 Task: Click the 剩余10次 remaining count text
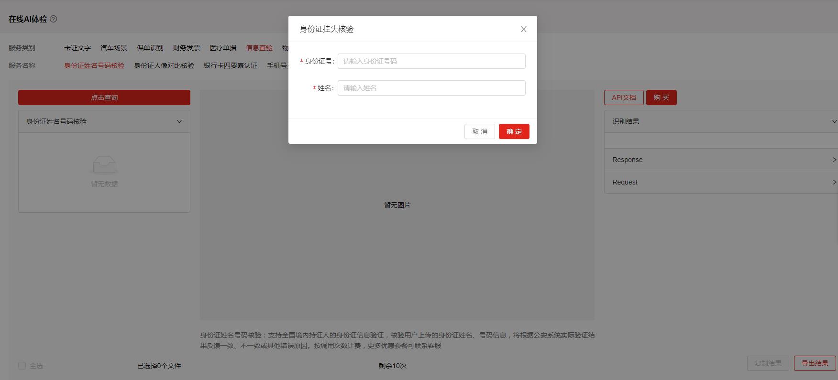(x=393, y=366)
